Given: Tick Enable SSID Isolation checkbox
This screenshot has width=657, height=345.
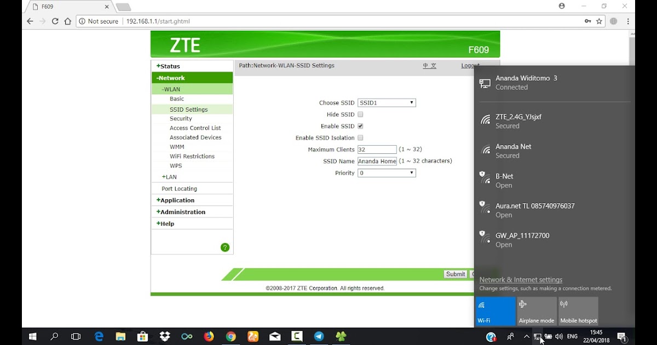Looking at the screenshot, I should (x=360, y=138).
